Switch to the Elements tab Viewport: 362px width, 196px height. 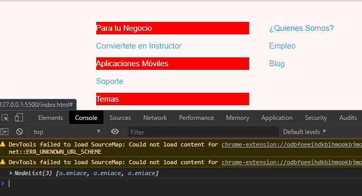(50, 118)
